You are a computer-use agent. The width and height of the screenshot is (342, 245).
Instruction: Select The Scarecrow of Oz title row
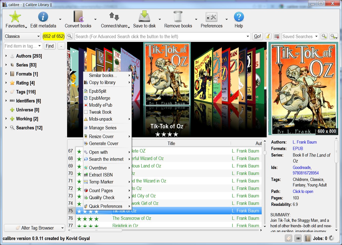132,218
